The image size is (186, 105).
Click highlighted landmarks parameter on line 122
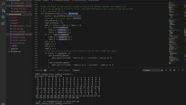pos(73,14)
